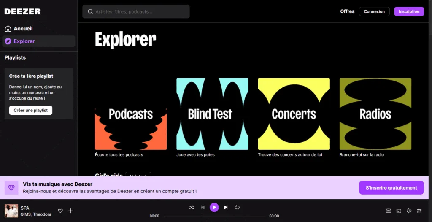Click 'Vis ta musique avec Deezer' text
Viewport: 432px width, 222px height.
[x=57, y=184]
